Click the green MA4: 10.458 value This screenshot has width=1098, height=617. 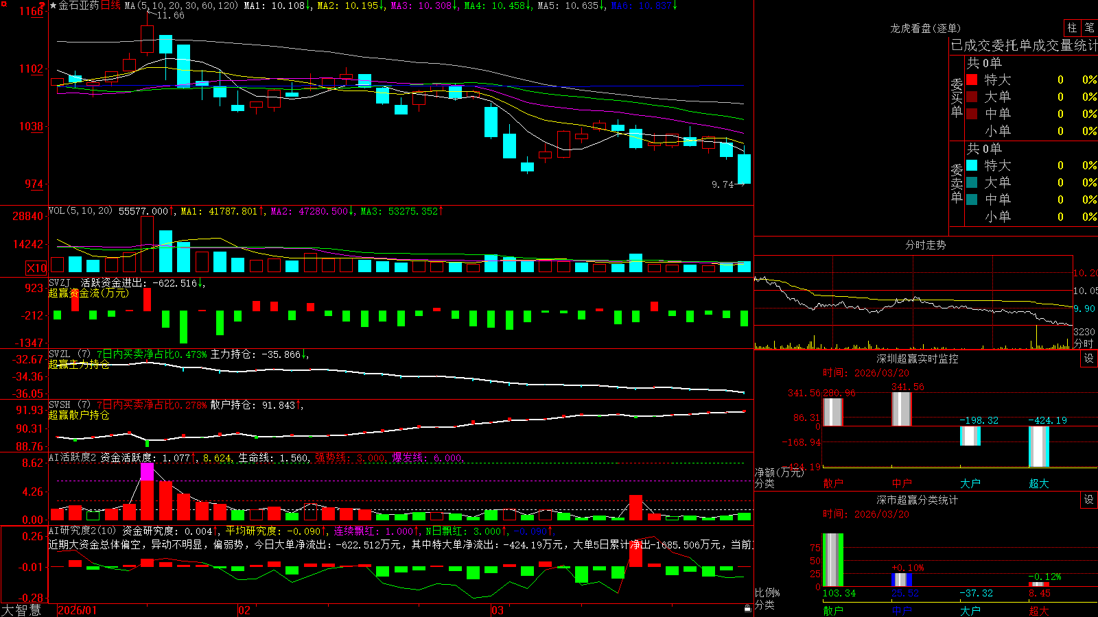(x=498, y=5)
